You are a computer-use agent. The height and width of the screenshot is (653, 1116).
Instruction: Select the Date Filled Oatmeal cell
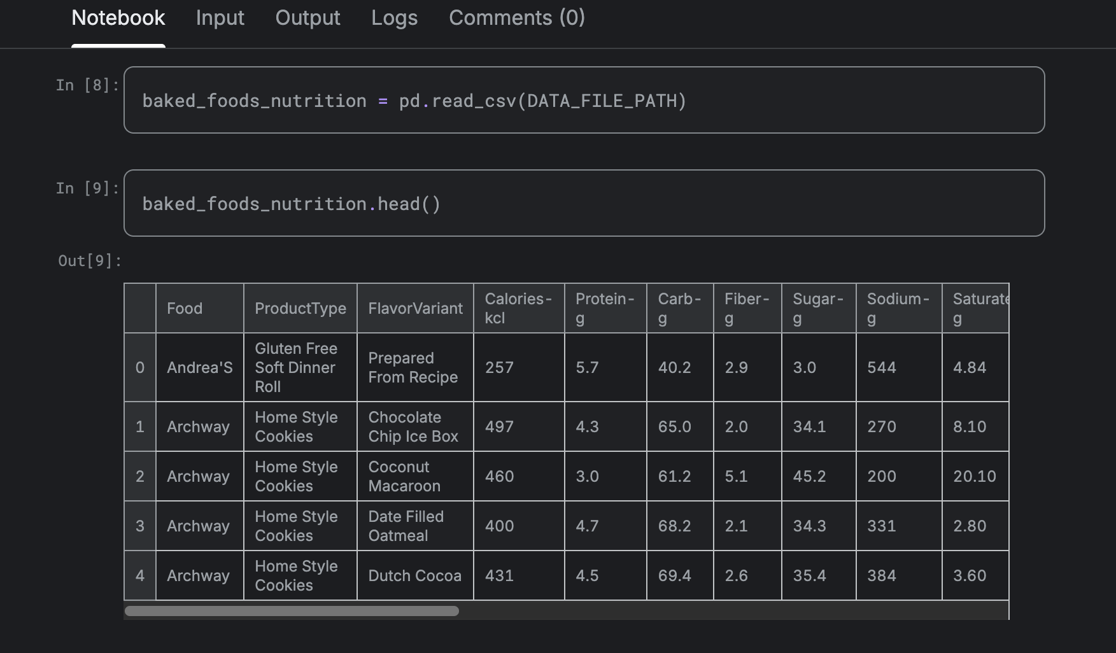coord(416,526)
